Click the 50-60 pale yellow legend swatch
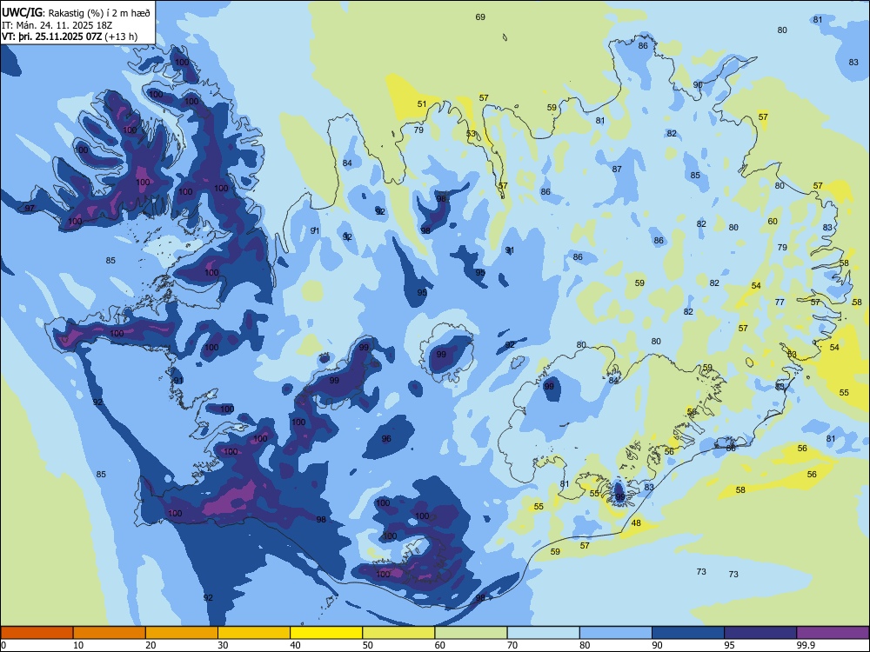 point(398,633)
